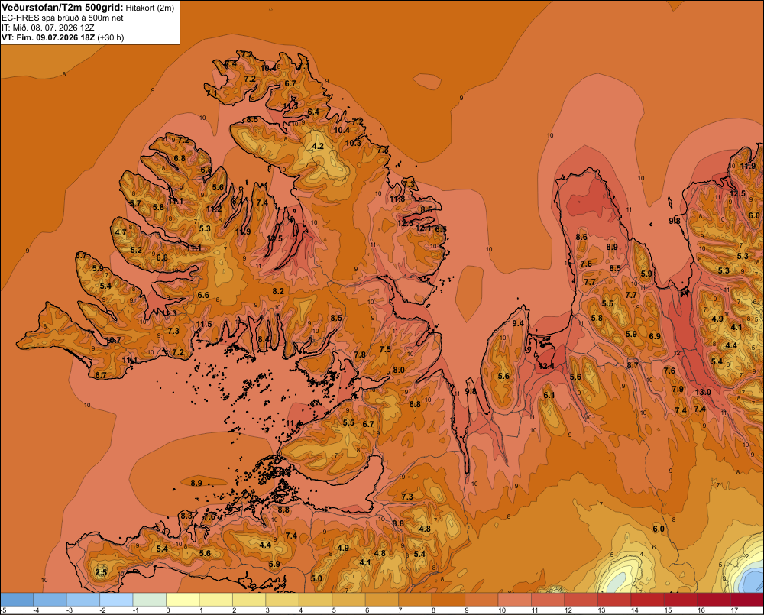This screenshot has height=615, width=764.
Task: Select the legend swatch between 9 and 10
Action: click(481, 600)
